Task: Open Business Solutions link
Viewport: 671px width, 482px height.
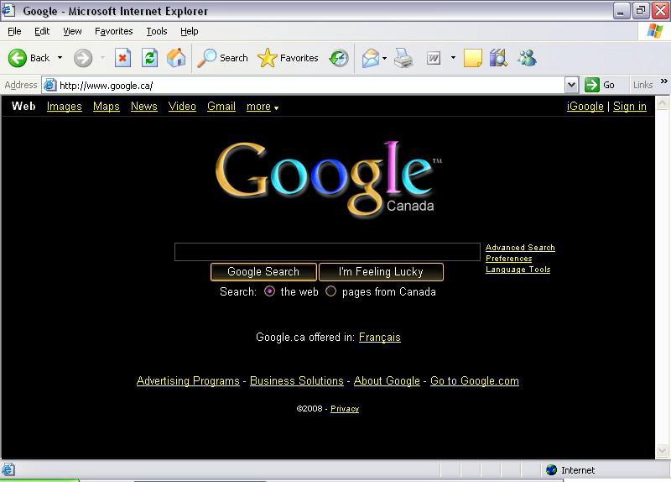Action: (297, 381)
